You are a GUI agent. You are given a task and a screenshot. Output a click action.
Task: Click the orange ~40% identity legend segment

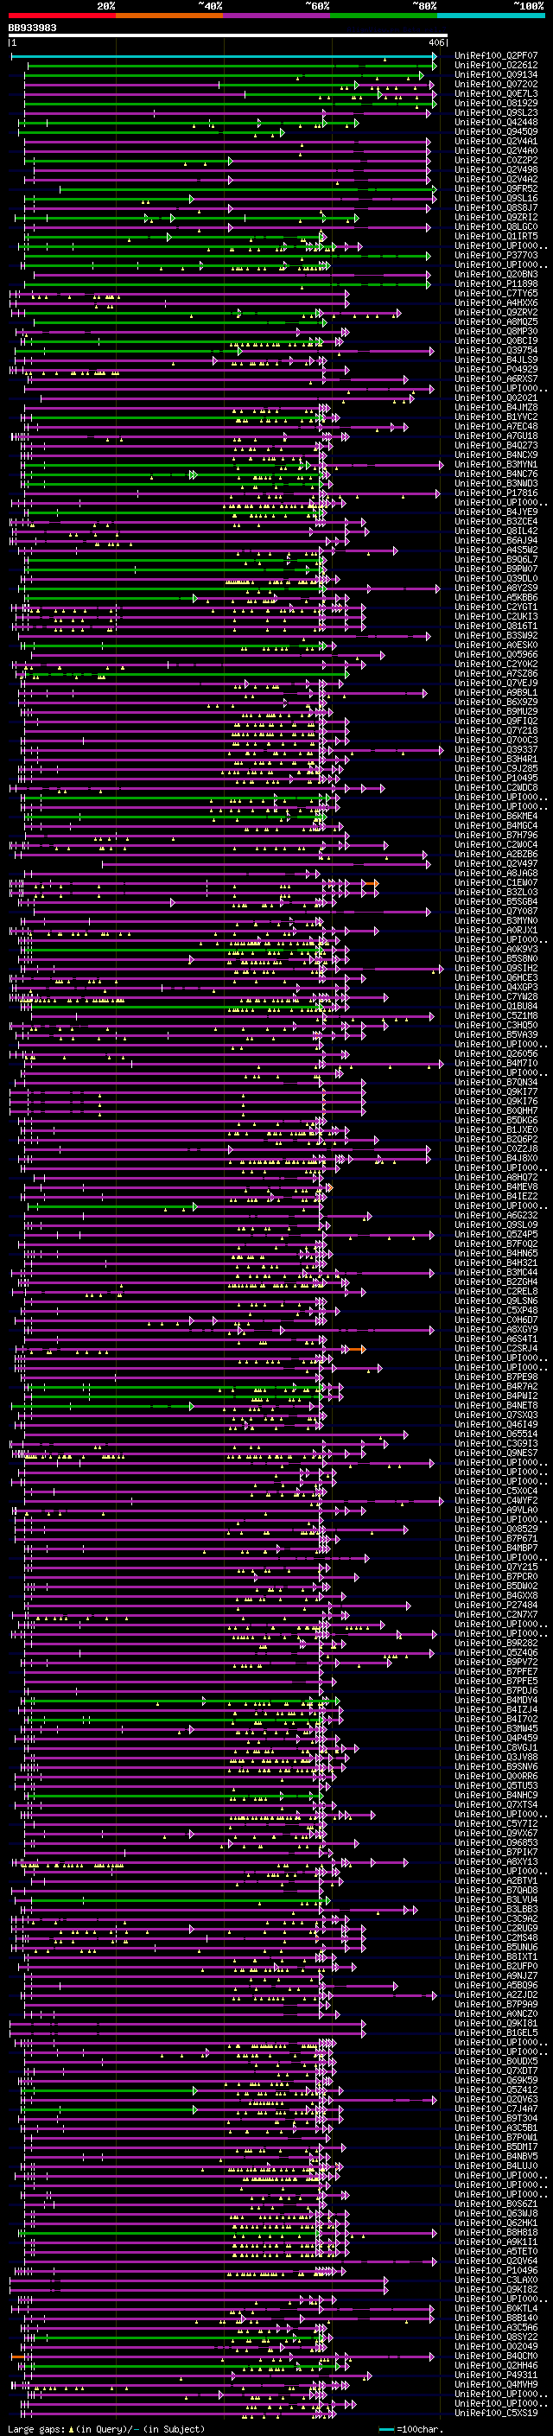(169, 16)
